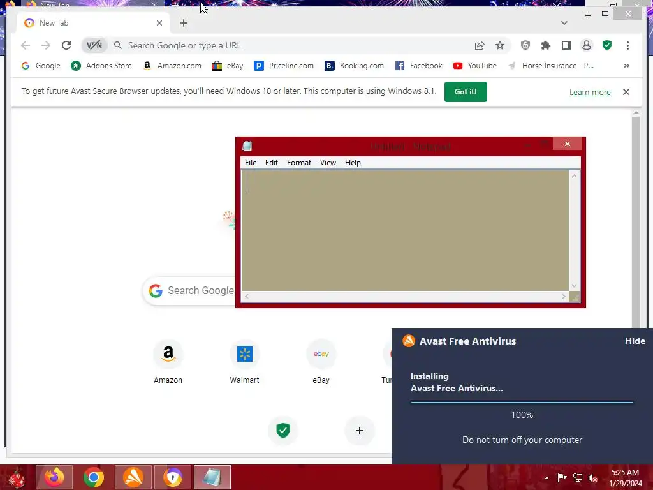Click the share page icon in the address bar

tap(480, 45)
